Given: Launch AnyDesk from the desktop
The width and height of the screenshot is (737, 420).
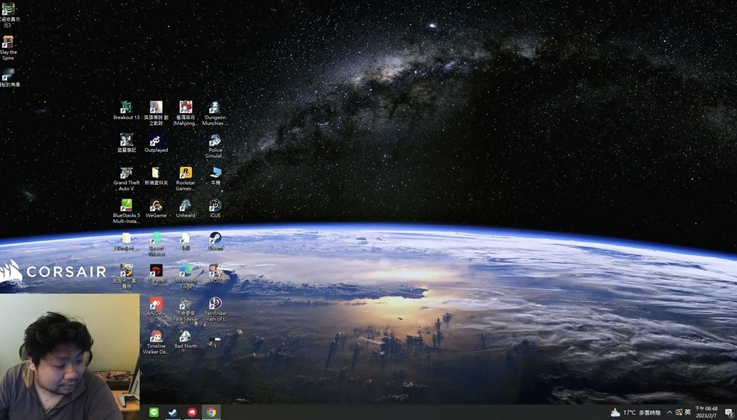Looking at the screenshot, I should [156, 306].
